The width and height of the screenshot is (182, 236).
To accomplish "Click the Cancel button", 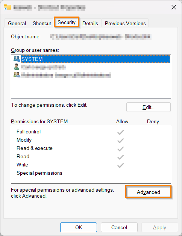I will (x=119, y=227).
